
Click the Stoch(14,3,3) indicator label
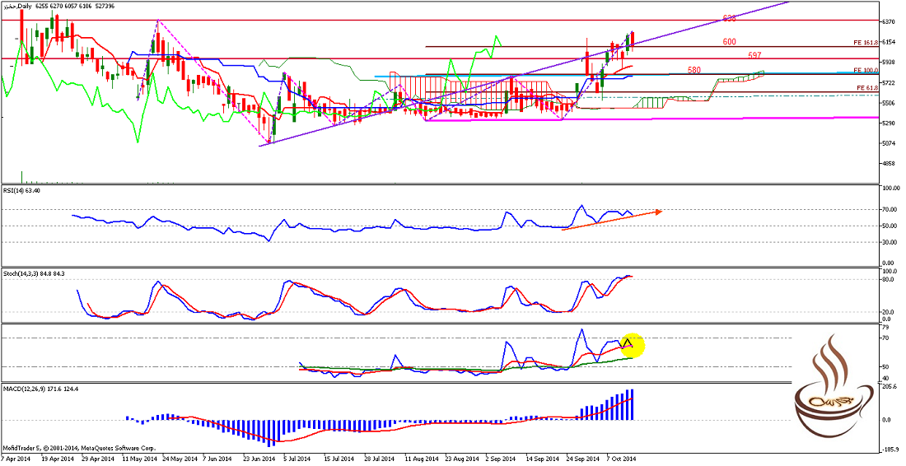pyautogui.click(x=34, y=273)
